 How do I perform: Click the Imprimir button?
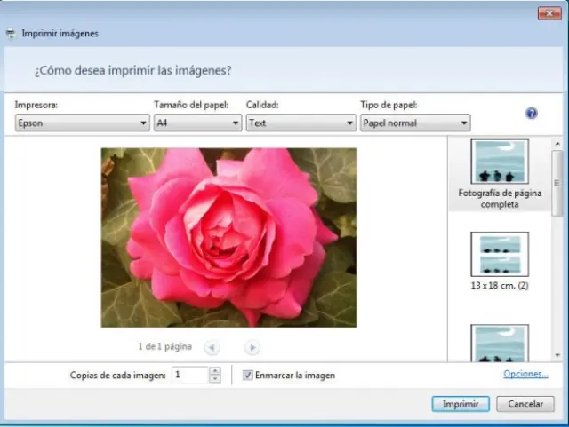(x=461, y=404)
